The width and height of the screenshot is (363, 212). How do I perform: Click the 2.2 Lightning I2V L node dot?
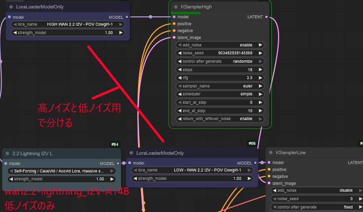click(x=7, y=153)
